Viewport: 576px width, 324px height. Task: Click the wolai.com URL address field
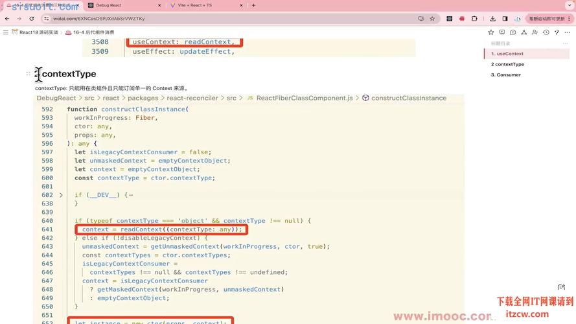pyautogui.click(x=99, y=18)
